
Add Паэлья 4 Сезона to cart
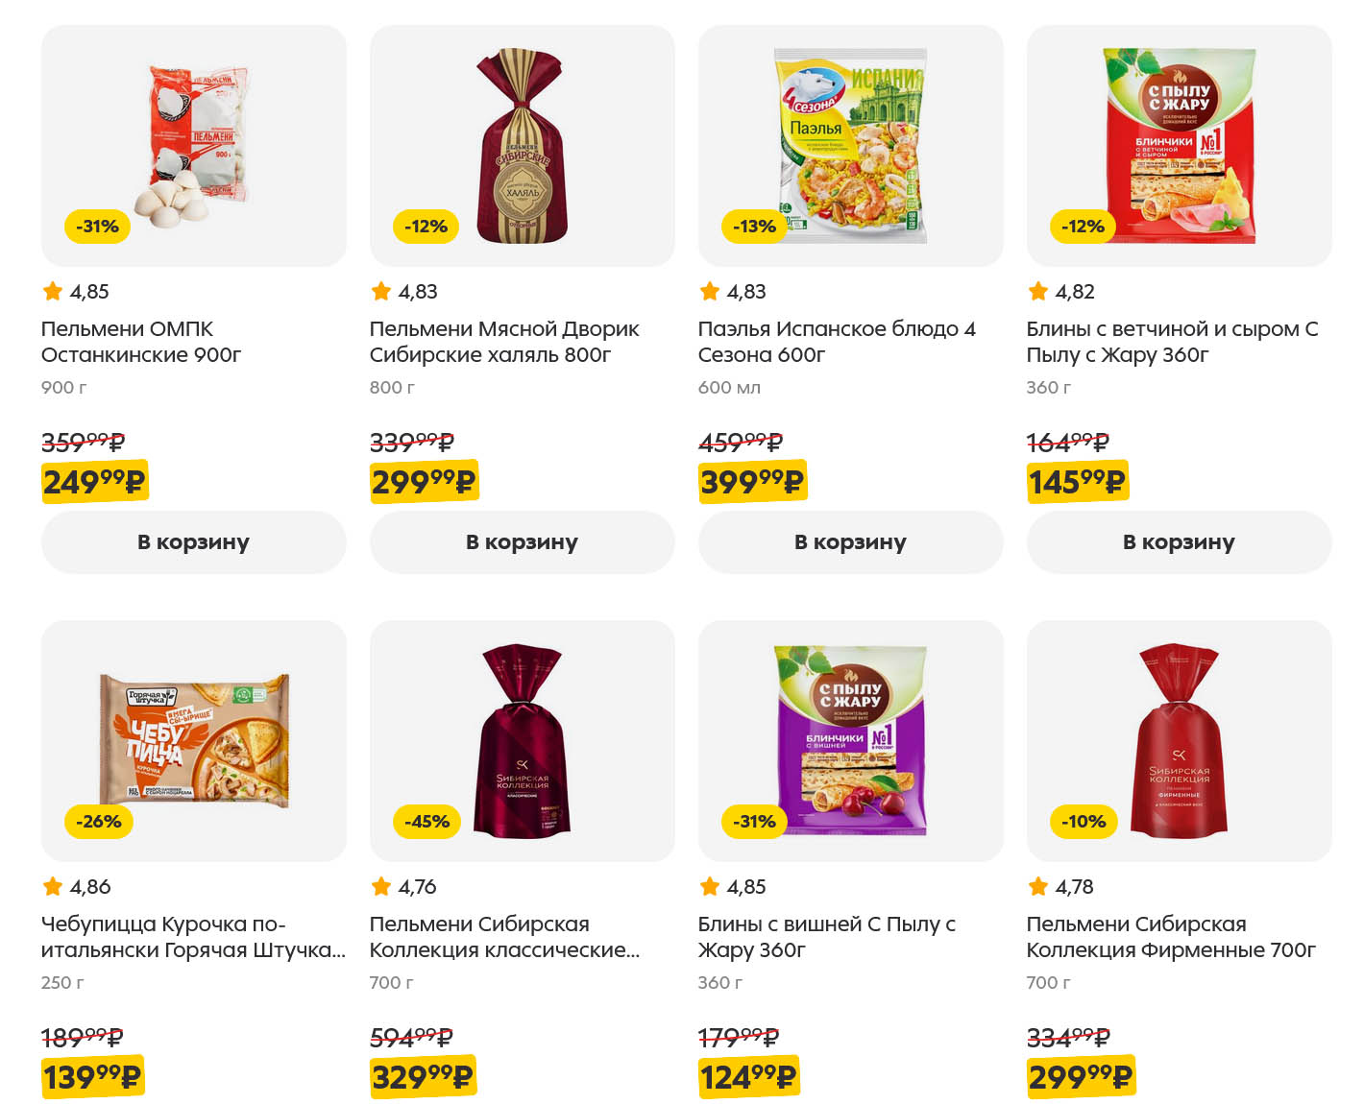point(850,542)
